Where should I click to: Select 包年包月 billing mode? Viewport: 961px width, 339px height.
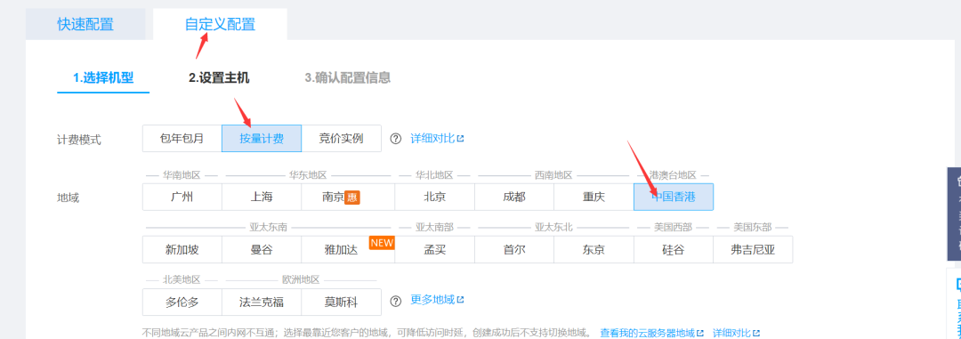point(182,139)
